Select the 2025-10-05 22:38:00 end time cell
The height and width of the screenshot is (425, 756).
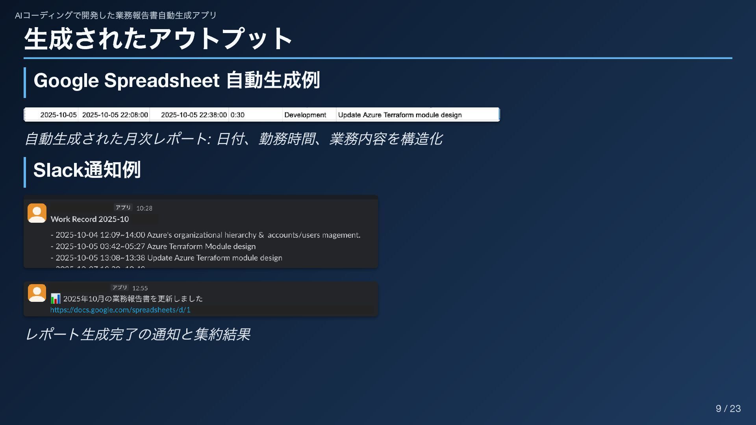(x=194, y=115)
